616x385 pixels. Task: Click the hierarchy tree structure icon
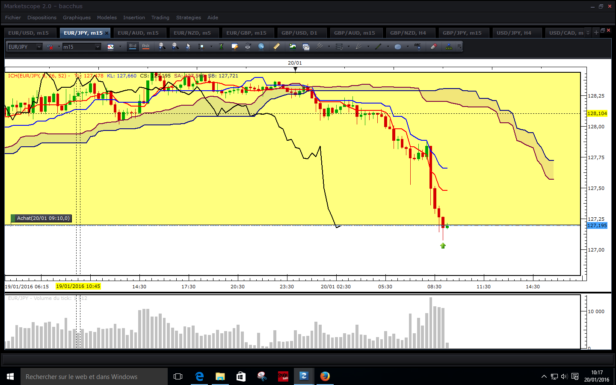coord(449,46)
